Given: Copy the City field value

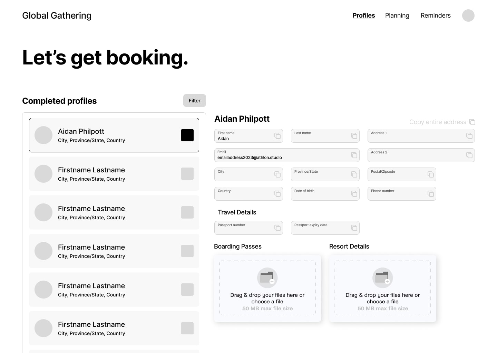Looking at the screenshot, I should pos(277,174).
